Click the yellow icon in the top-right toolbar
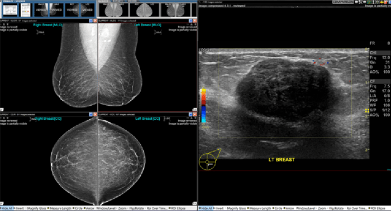The height and width of the screenshot is (211, 391). pyautogui.click(x=382, y=2)
